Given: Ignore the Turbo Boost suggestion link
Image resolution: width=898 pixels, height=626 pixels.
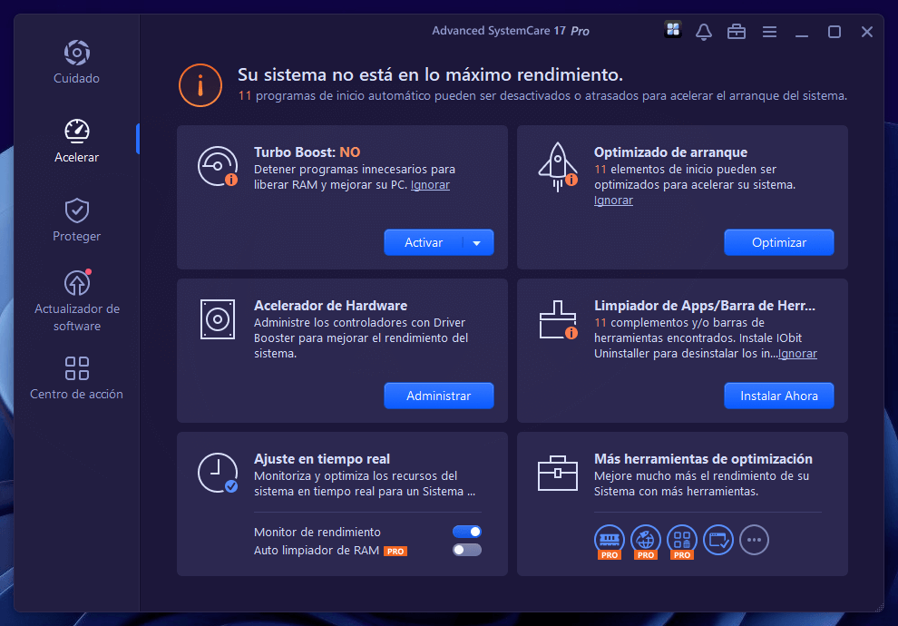Looking at the screenshot, I should (x=430, y=185).
